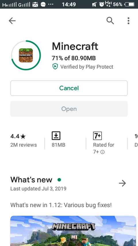Image resolution: width=138 pixels, height=246 pixels.
Task: Open the 2M reviews section
Action: pyautogui.click(x=24, y=145)
